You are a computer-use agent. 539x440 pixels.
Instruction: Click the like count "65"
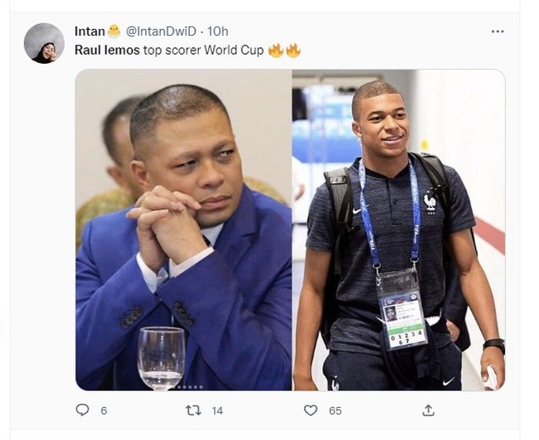(335, 410)
